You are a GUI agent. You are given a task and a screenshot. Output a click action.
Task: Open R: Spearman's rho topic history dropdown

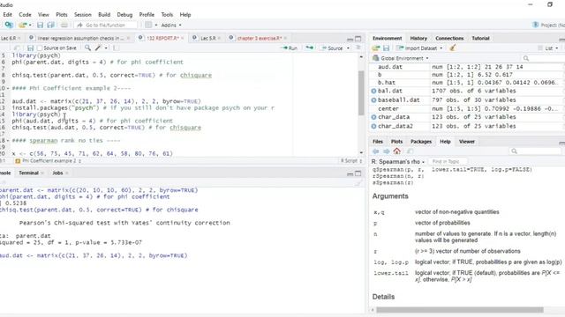tap(398, 162)
